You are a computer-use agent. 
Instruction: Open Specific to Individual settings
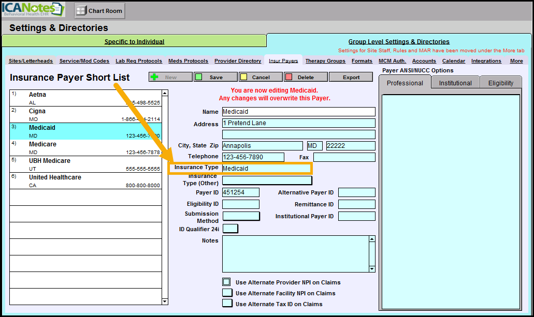click(134, 41)
